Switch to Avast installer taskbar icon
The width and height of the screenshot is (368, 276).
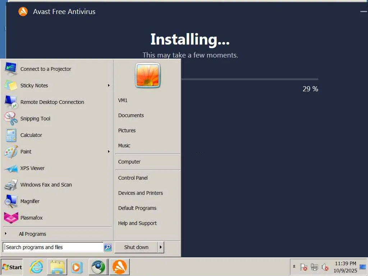119,267
